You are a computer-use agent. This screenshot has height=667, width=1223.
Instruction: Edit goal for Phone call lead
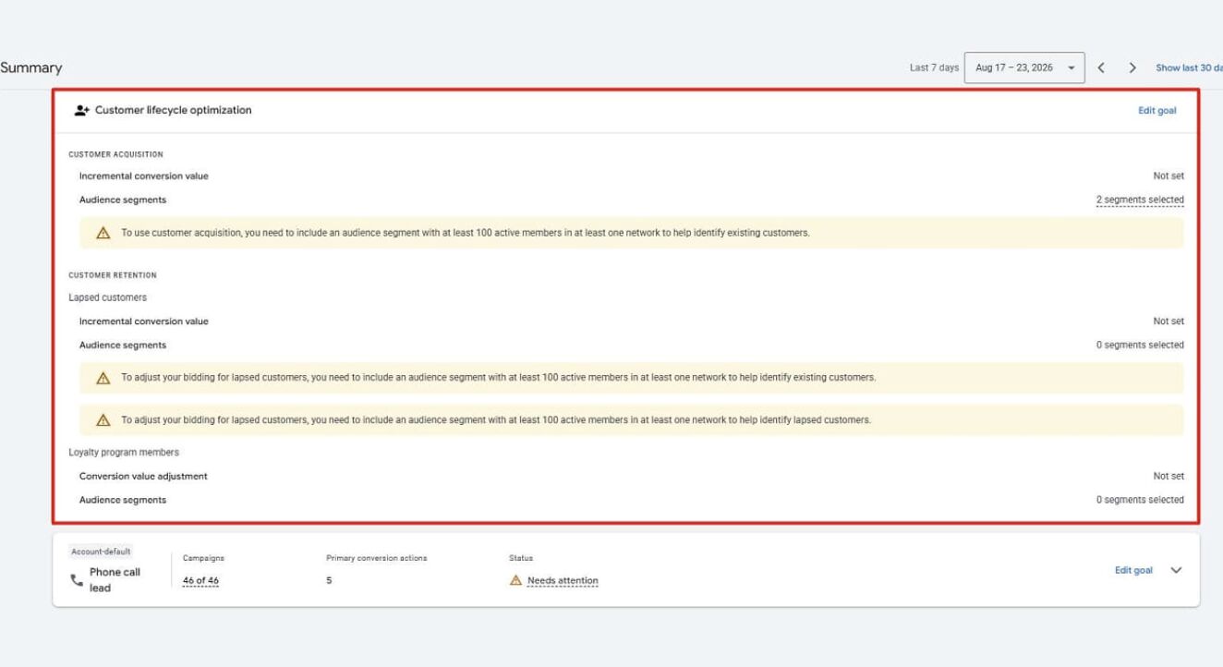point(1133,570)
